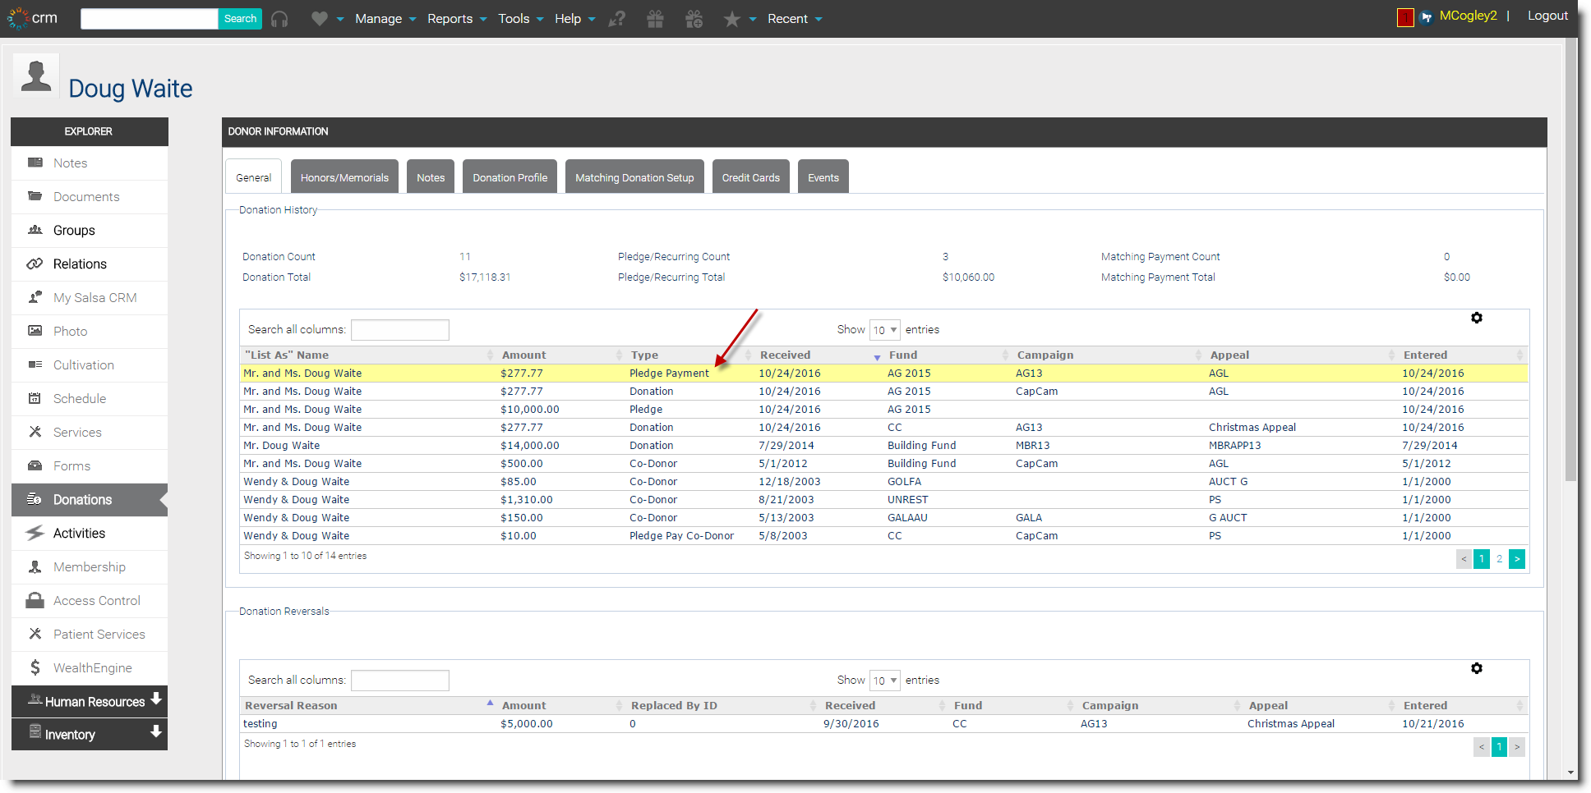Switch to the General tab
Viewport: 1591px width, 793px height.
(x=253, y=177)
